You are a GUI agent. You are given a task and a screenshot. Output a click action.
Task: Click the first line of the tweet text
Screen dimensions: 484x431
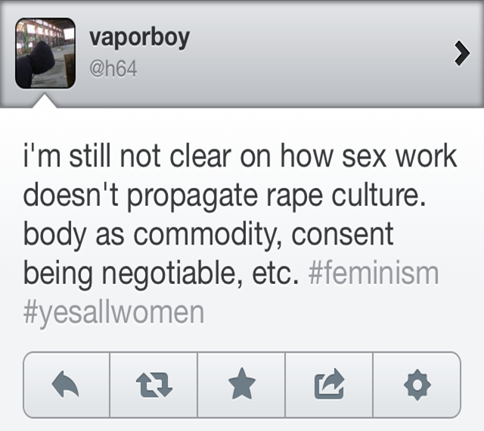(x=240, y=156)
